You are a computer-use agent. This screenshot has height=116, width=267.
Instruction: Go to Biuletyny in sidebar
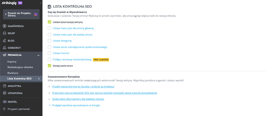coord(13,73)
